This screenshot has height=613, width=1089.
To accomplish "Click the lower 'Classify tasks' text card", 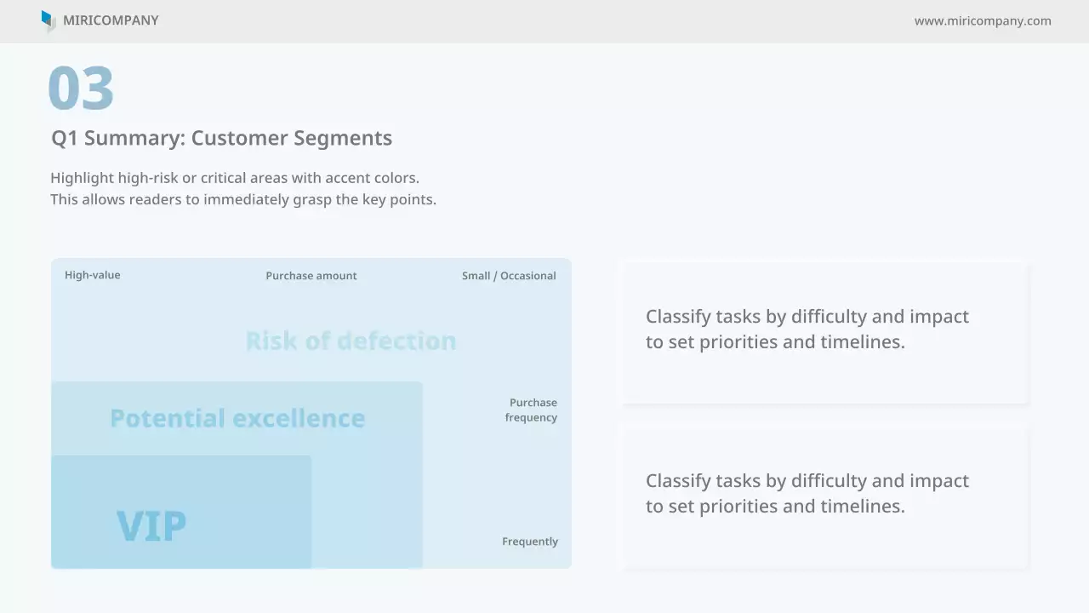I will [824, 495].
